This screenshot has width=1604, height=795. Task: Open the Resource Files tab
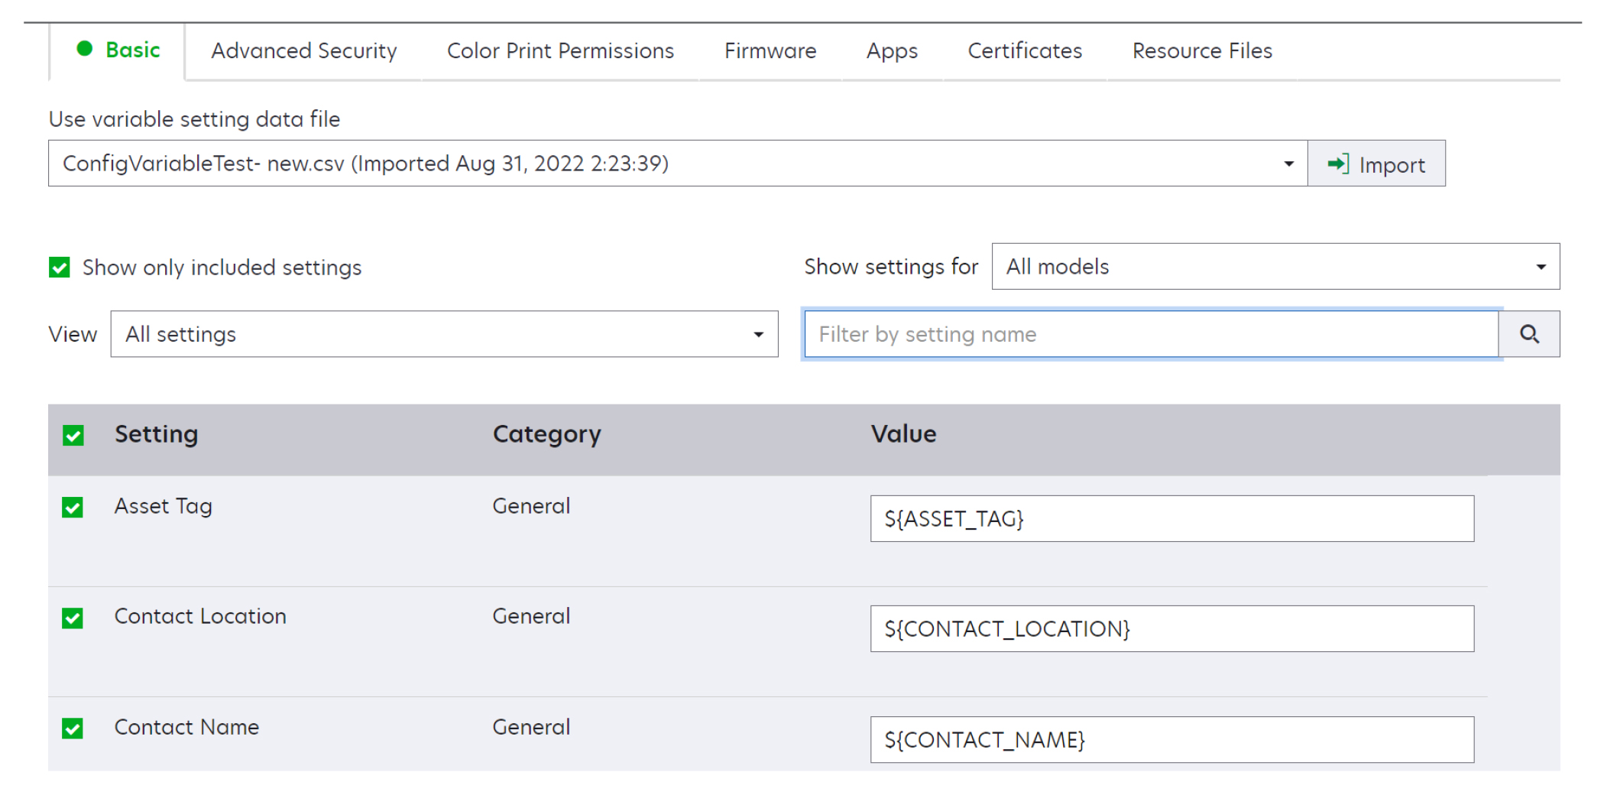point(1201,50)
